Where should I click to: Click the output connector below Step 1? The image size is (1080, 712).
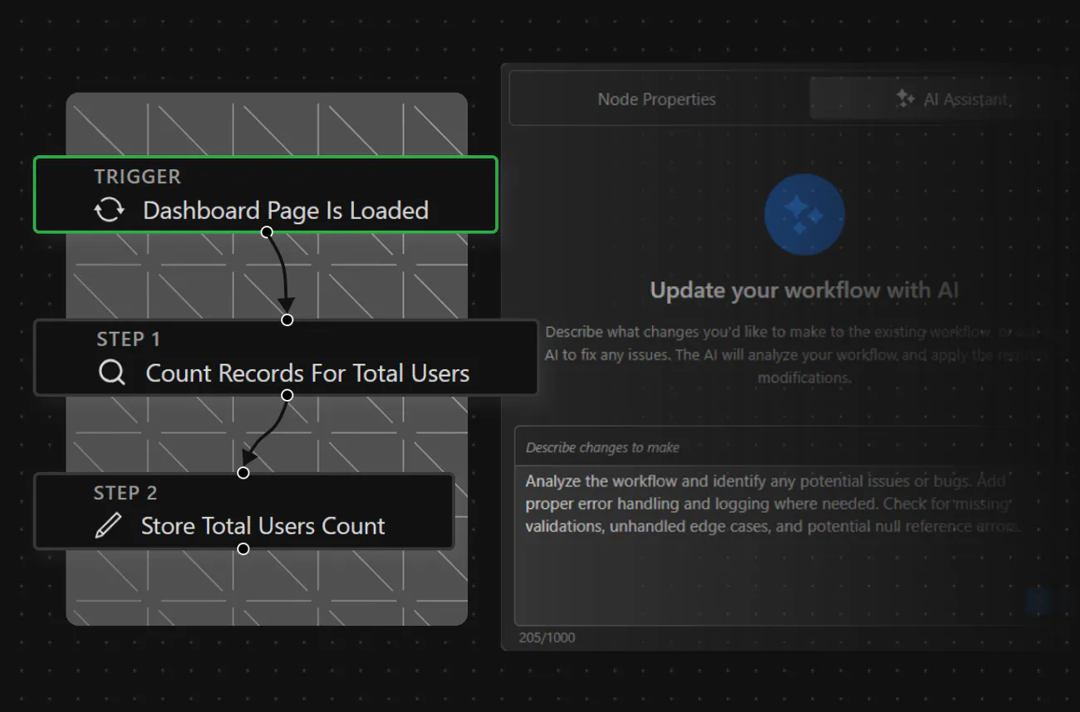click(287, 395)
